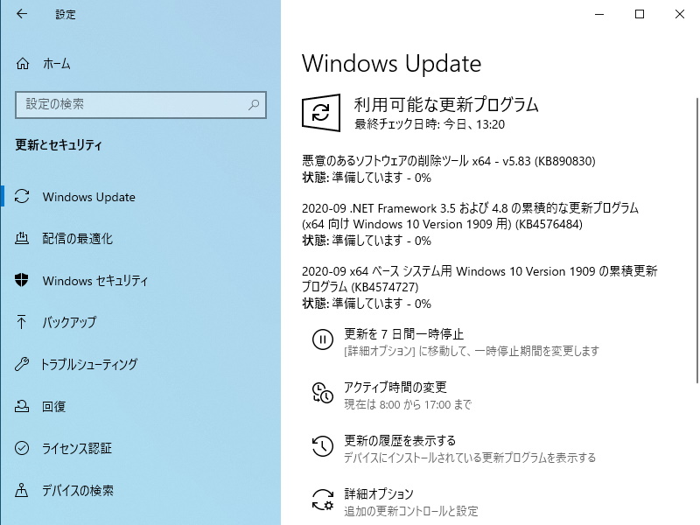Select Windows Update in sidebar

[x=89, y=197]
